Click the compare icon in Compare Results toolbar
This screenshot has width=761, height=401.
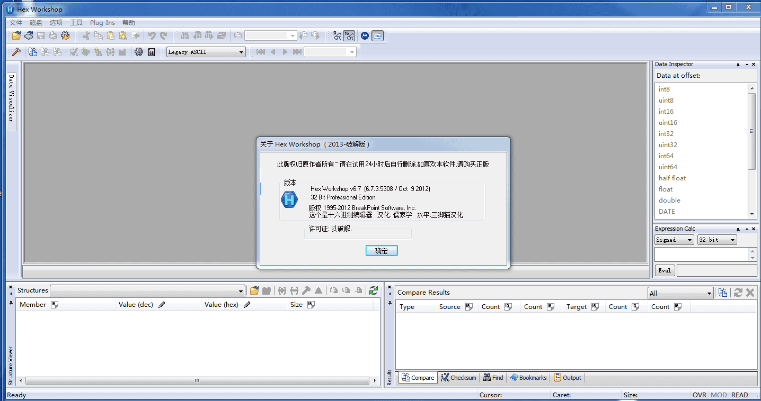723,293
